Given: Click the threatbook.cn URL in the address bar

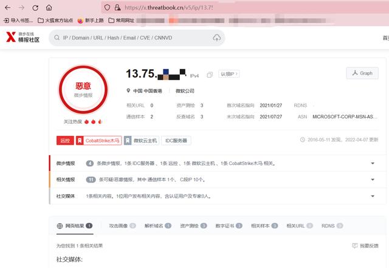Looking at the screenshot, I should coord(168,8).
